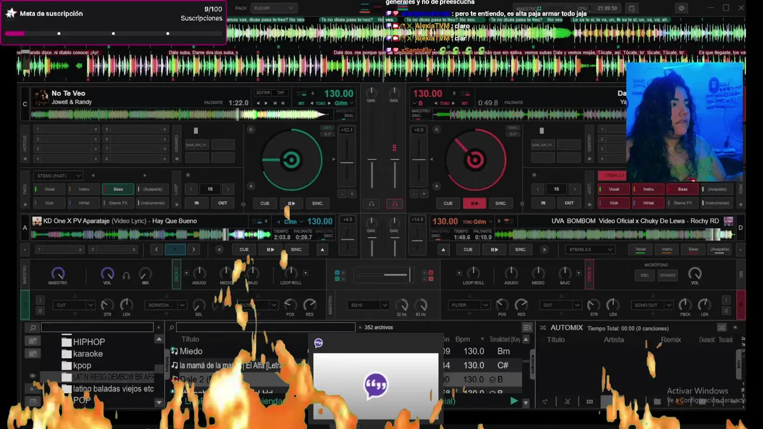Click GRABAR record button
This screenshot has height=429, width=763.
668,275
